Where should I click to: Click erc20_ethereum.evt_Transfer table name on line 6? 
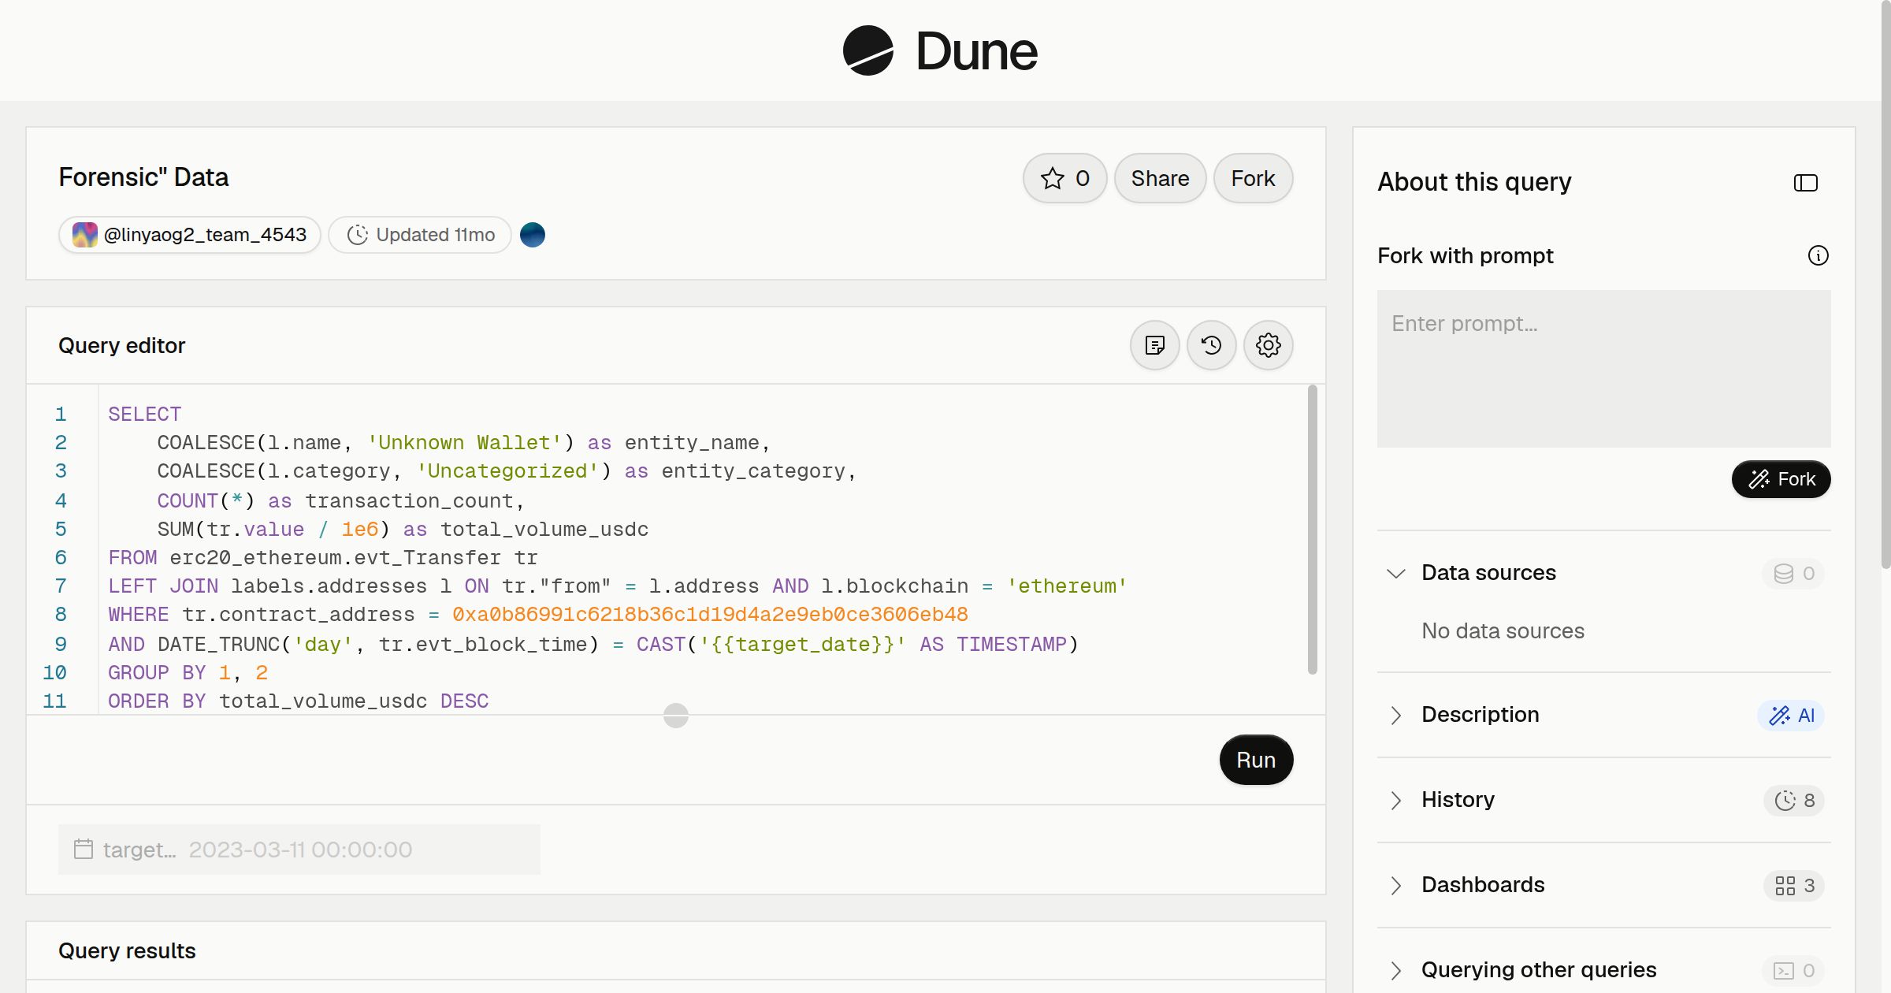point(335,557)
